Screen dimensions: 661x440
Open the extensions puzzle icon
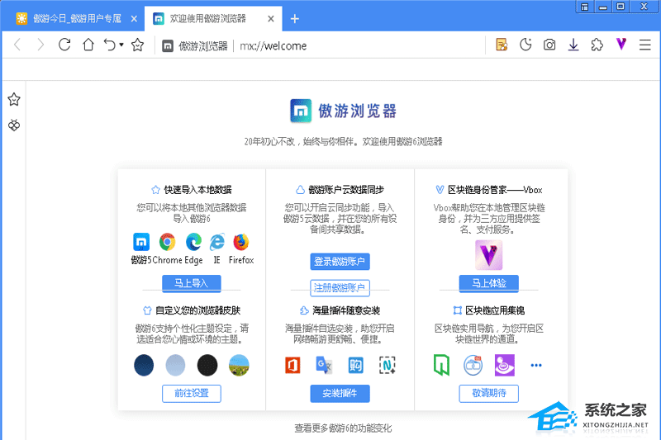[597, 45]
